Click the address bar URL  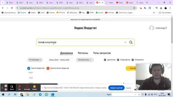coord(49,8)
